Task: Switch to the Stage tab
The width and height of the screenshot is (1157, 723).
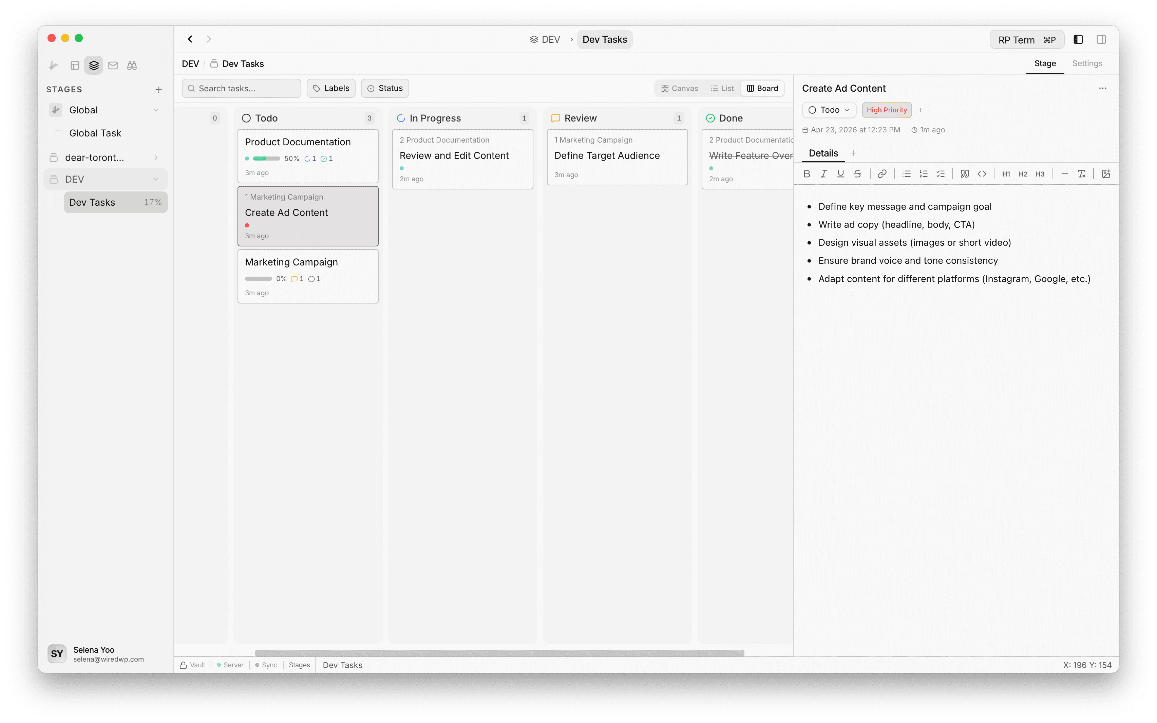Action: click(1045, 63)
